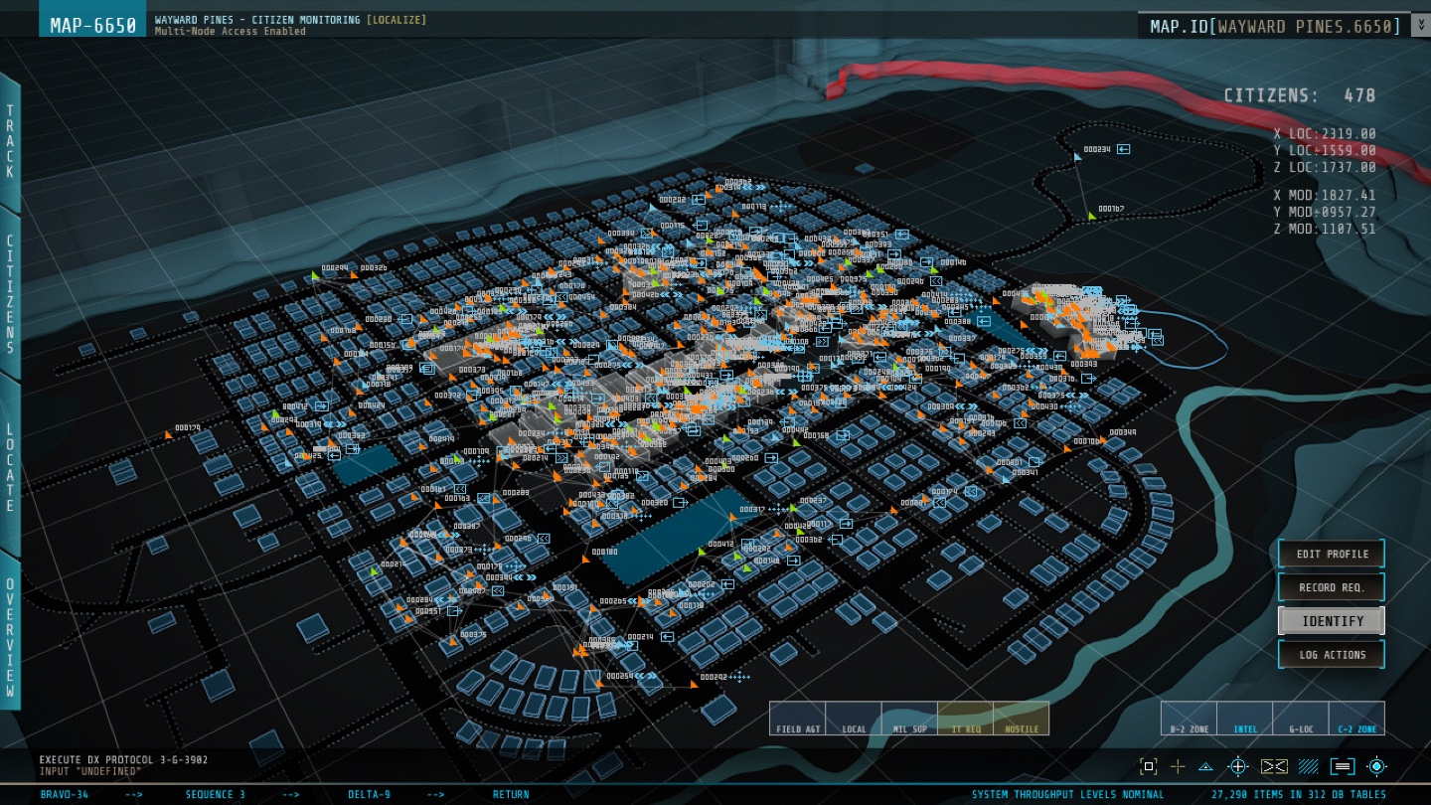Viewport: 1431px width, 805px height.
Task: Toggle the diagonal hatch lines icon
Action: 1309,766
